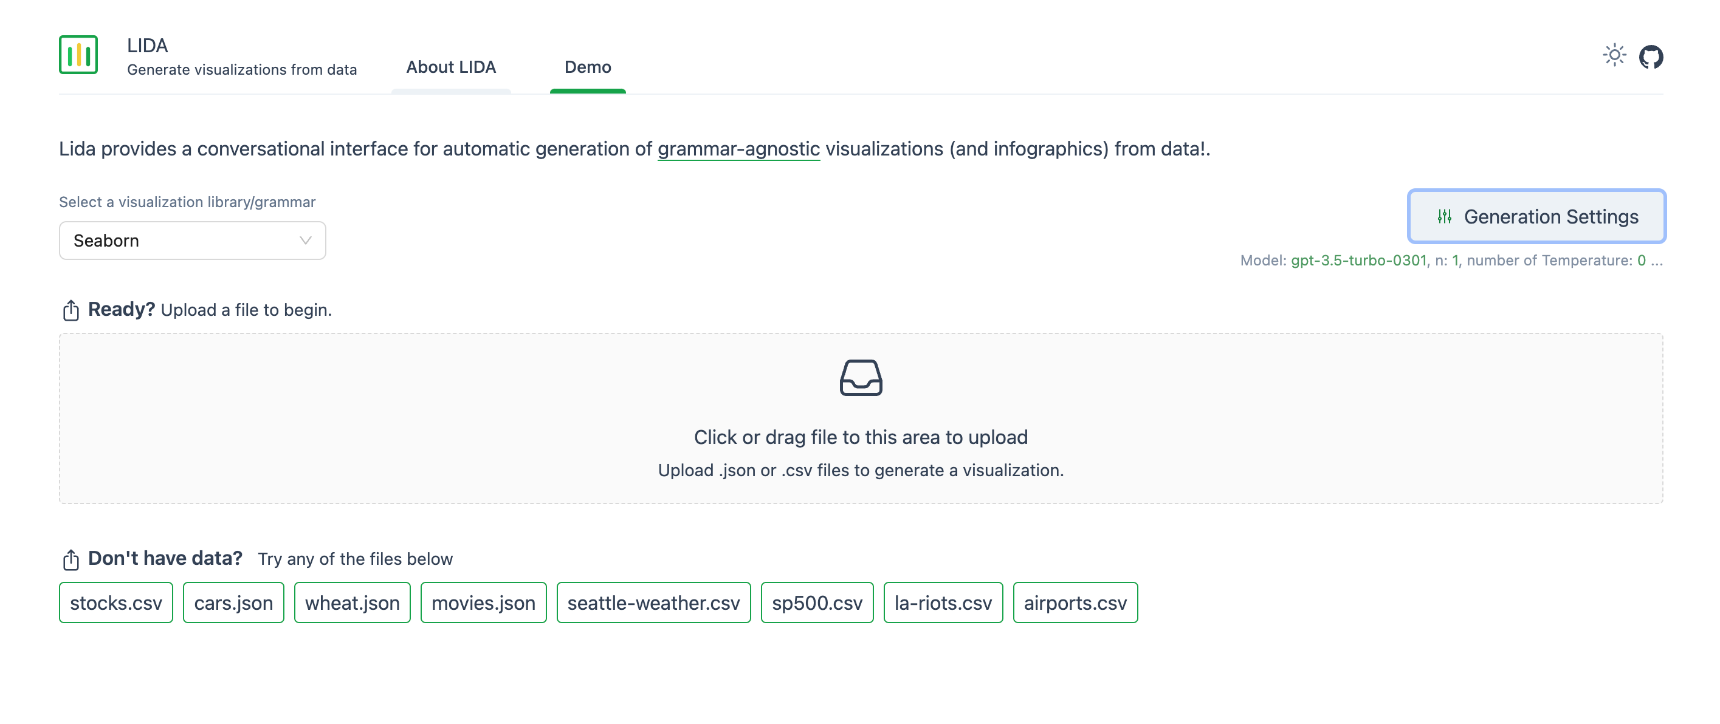Select the Demo tab
This screenshot has height=724, width=1720.
point(587,67)
